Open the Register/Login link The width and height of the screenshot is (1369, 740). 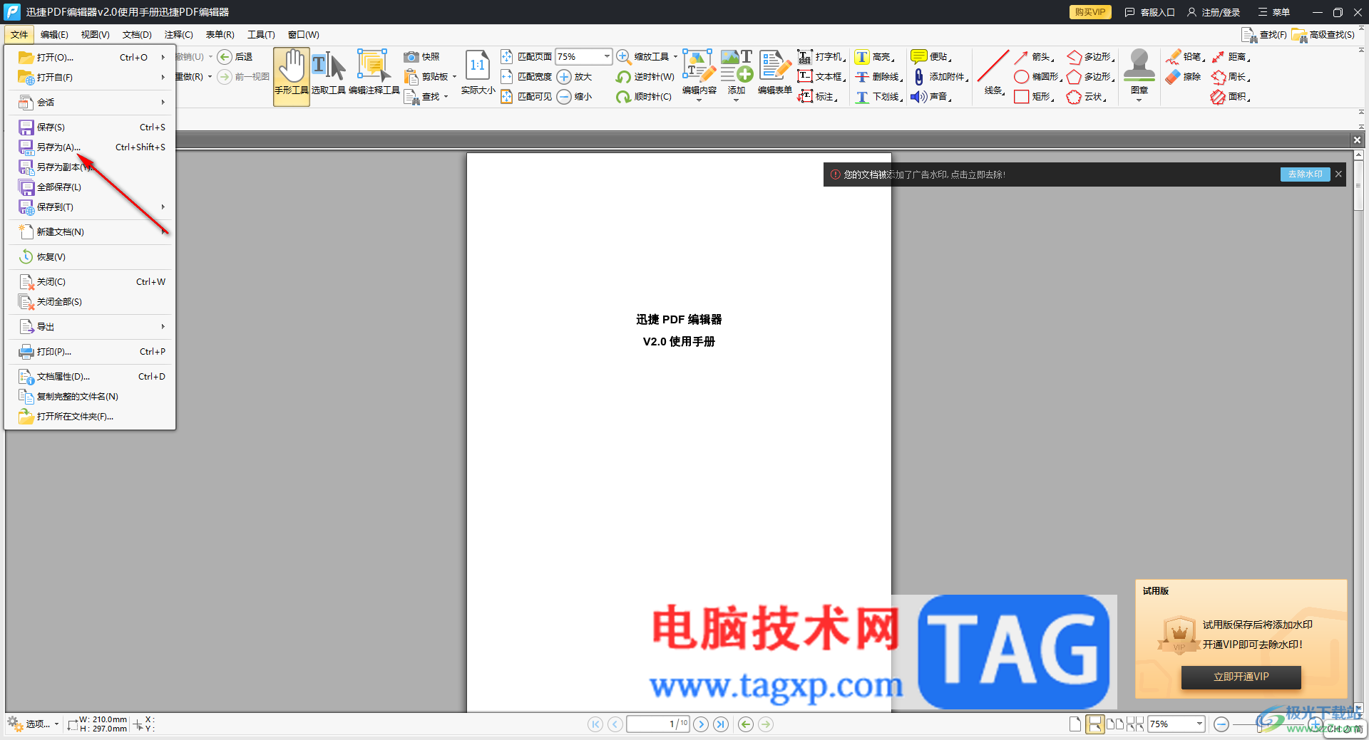click(x=1214, y=12)
